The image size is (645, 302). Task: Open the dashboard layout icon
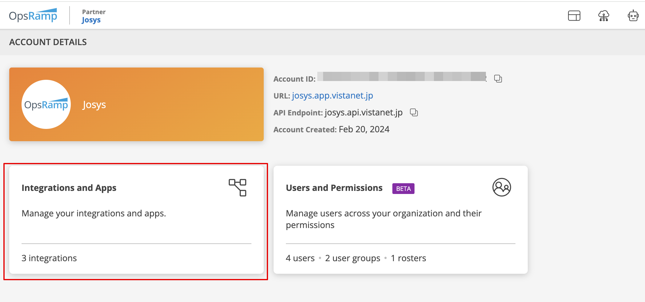tap(574, 16)
